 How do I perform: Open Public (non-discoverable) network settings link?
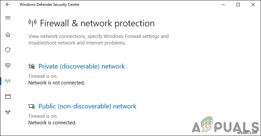click(x=87, y=106)
